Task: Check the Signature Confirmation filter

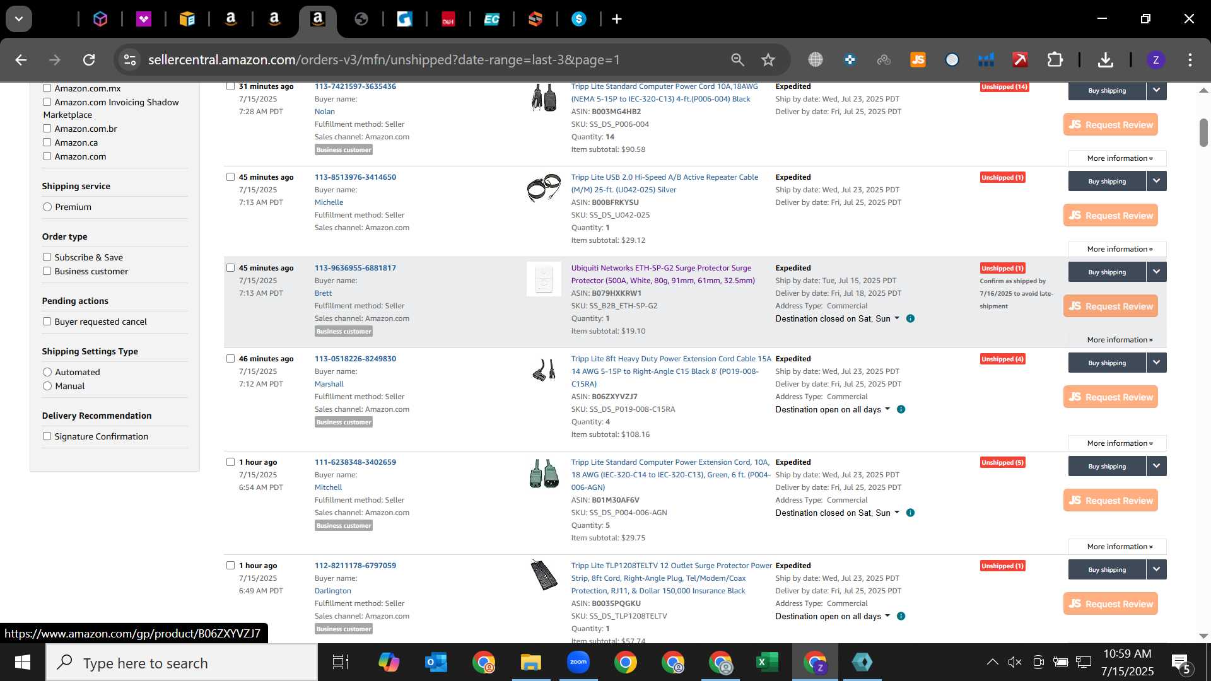Action: click(x=47, y=436)
